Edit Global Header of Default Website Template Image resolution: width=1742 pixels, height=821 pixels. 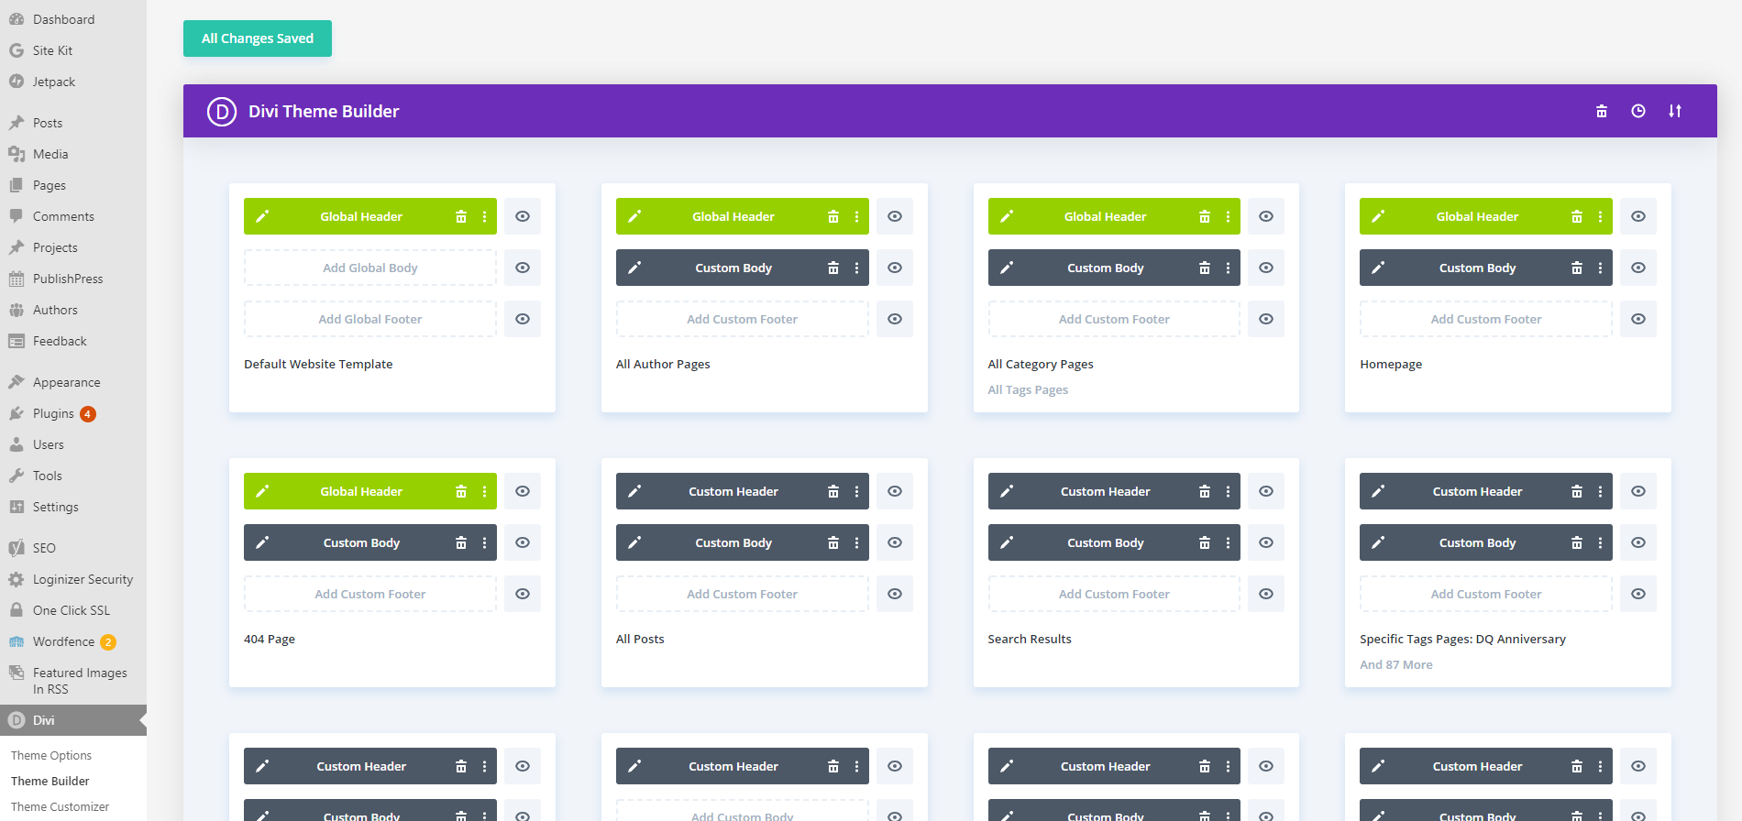(262, 217)
